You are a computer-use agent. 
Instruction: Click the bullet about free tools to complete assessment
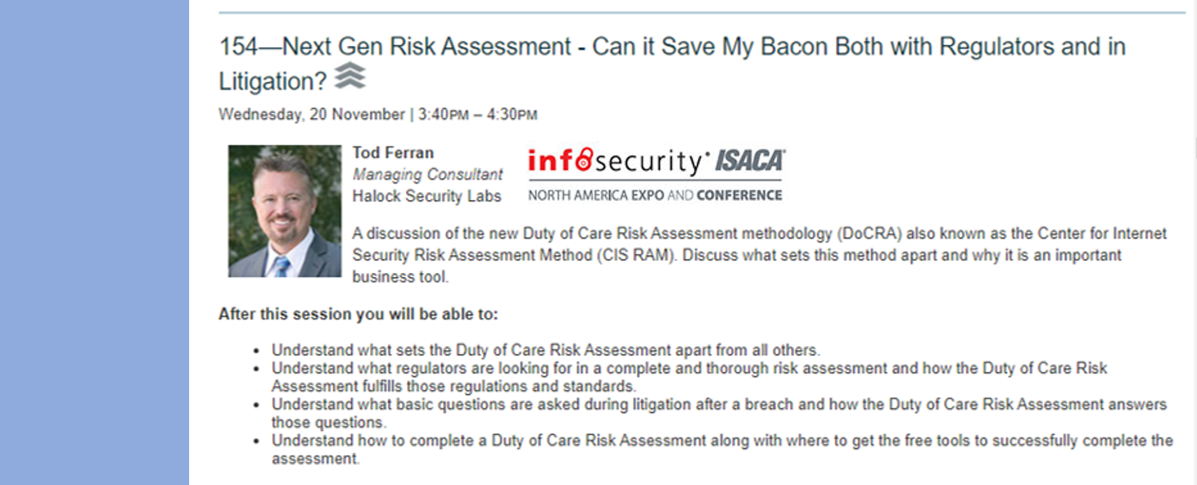coord(722,449)
